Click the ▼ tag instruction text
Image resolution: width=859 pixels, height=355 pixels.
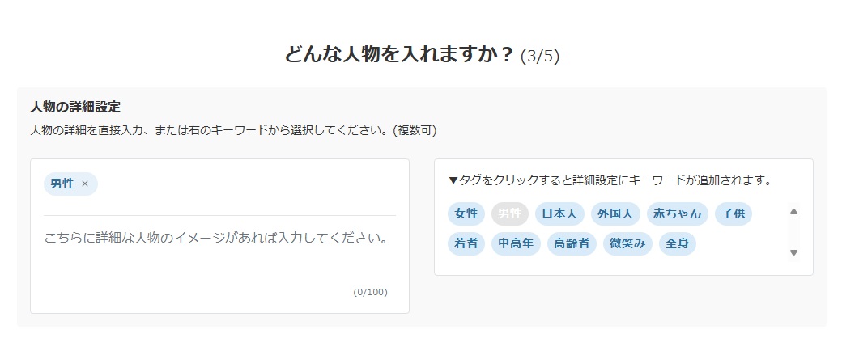(x=610, y=180)
